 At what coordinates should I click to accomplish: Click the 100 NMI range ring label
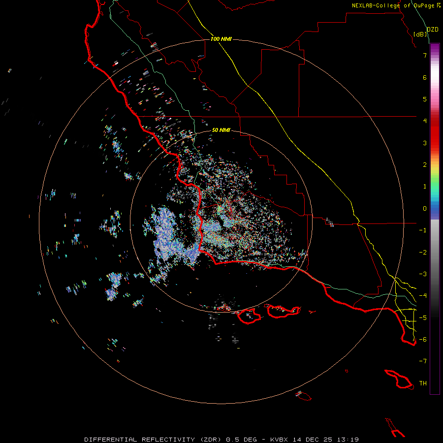pyautogui.click(x=221, y=39)
